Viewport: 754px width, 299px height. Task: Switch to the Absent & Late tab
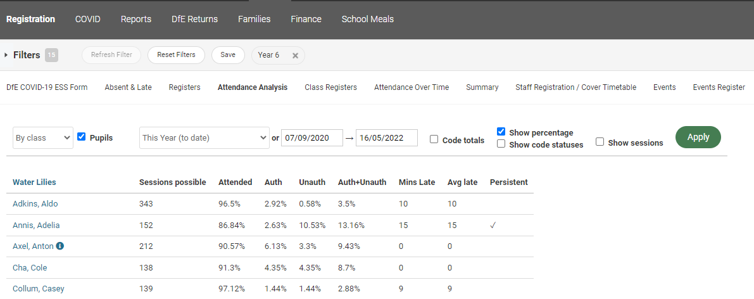[128, 87]
